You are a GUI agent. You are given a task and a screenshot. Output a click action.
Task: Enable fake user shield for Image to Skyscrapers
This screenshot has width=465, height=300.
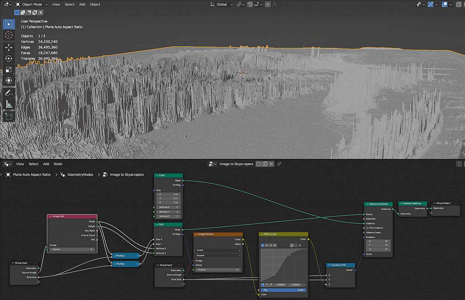(258, 164)
